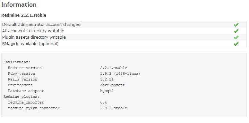Viewport: 249px width, 123px height.
Task: Select the Plugin assets directory writable row
Action: [124, 37]
